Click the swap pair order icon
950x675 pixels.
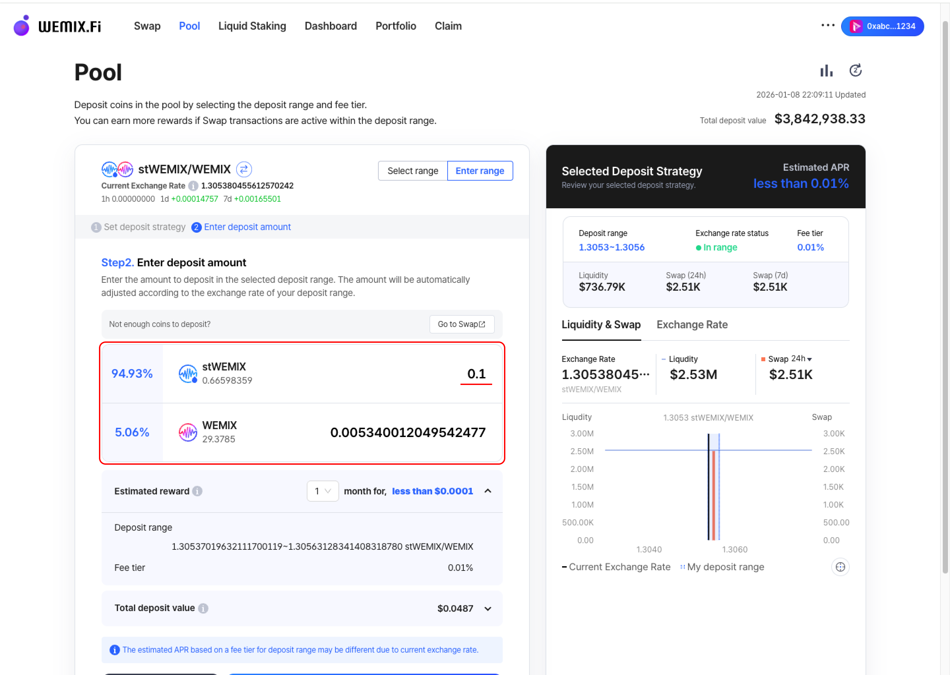click(244, 169)
